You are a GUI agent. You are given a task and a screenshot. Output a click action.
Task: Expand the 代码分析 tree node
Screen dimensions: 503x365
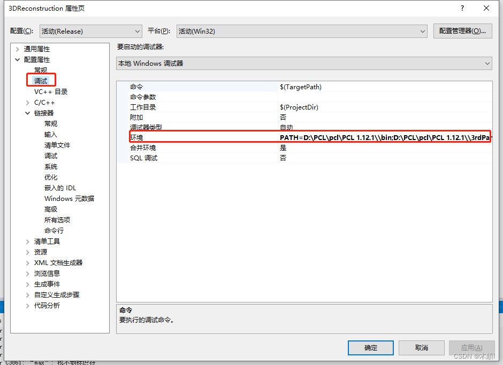(x=28, y=306)
